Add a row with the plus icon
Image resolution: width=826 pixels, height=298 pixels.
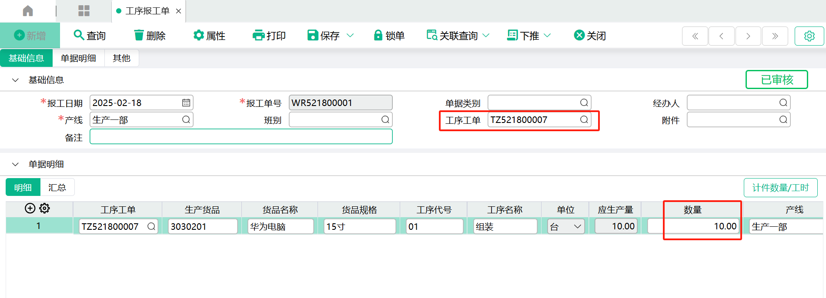tap(30, 209)
